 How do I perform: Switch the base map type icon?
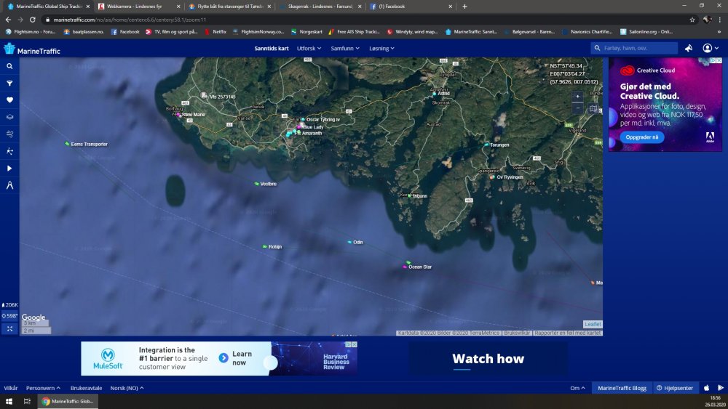tap(593, 109)
